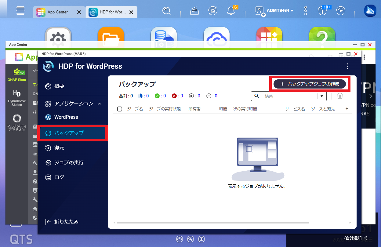Viewport: 381px width, 247px height.
Task: Click the right chevron on App Center banner
Action: pyautogui.click(x=371, y=96)
